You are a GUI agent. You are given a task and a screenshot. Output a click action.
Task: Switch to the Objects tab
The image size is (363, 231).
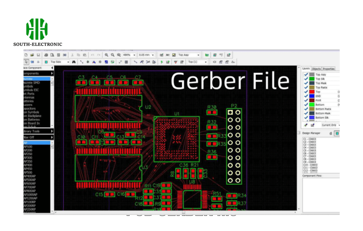317,69
